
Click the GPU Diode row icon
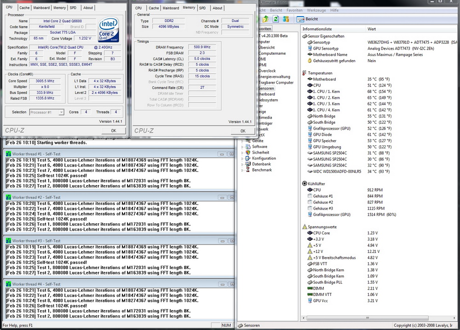[310, 135]
